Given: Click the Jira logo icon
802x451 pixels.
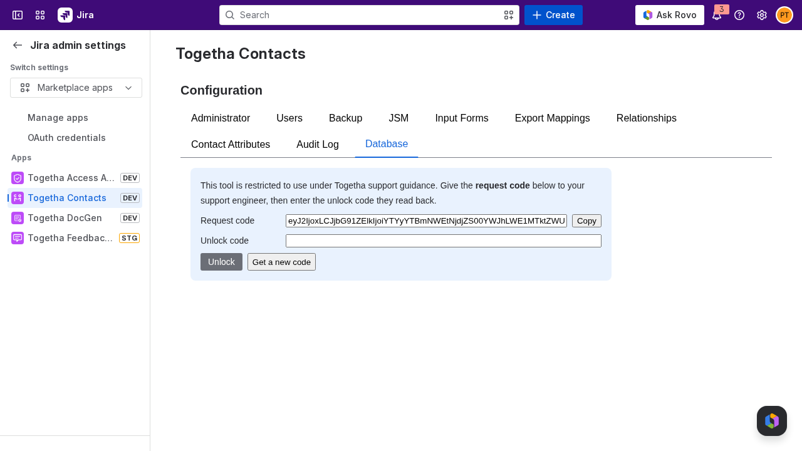Looking at the screenshot, I should pyautogui.click(x=65, y=15).
